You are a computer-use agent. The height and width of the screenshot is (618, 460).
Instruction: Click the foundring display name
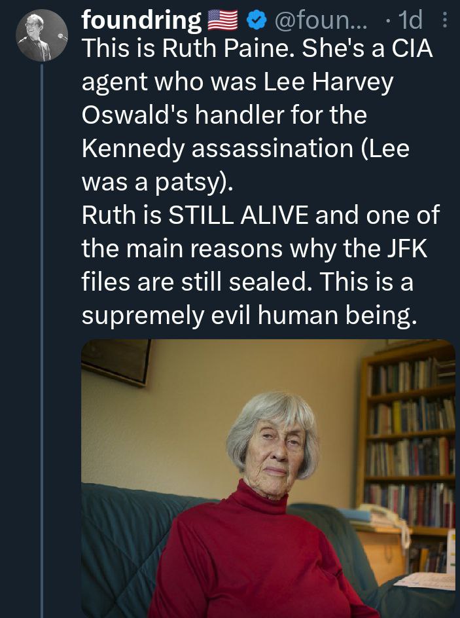141,22
